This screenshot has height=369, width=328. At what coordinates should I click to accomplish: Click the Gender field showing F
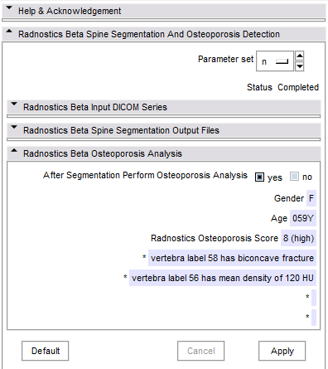(311, 198)
